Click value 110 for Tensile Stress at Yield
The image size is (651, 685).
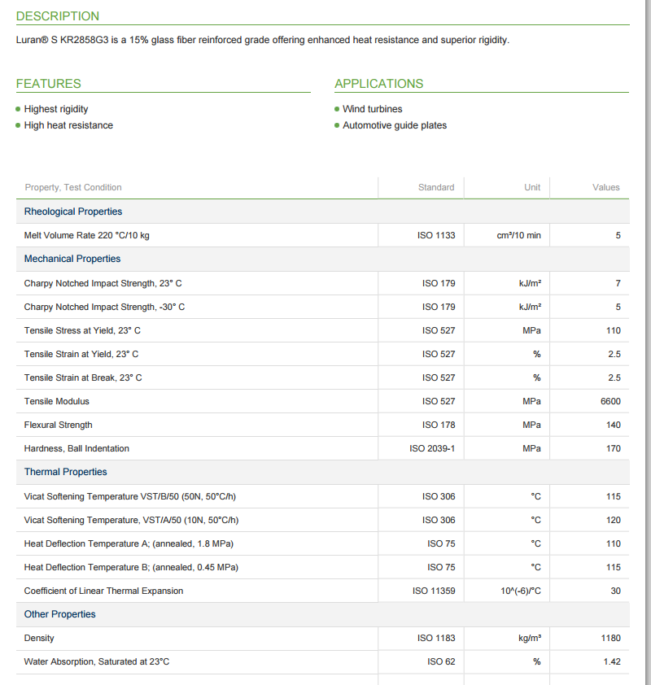click(614, 331)
